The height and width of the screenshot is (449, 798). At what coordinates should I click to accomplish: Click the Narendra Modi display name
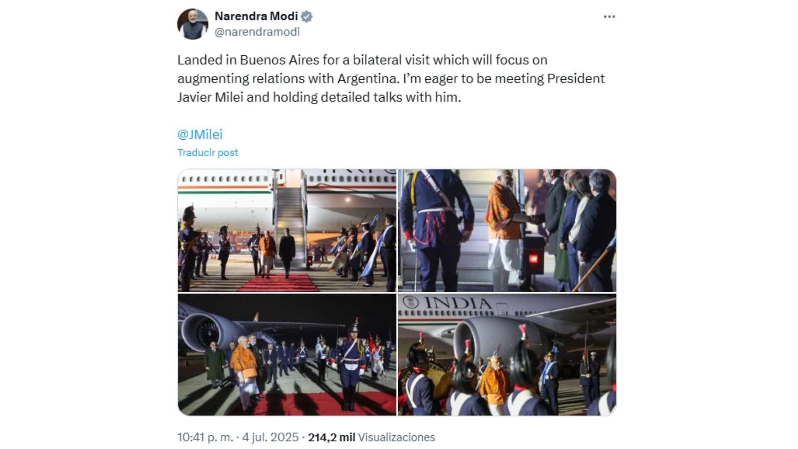point(256,17)
